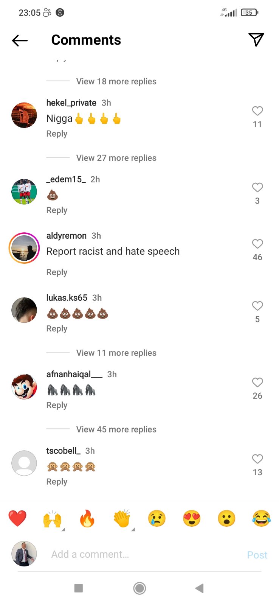
Task: Insert the fire emoji reaction
Action: (87, 518)
